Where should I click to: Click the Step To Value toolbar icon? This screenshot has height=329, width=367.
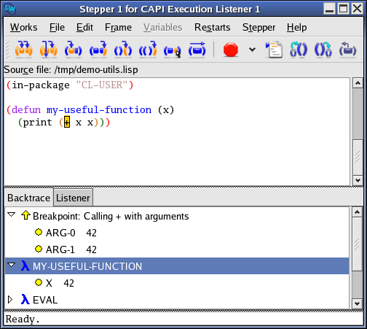click(98, 50)
